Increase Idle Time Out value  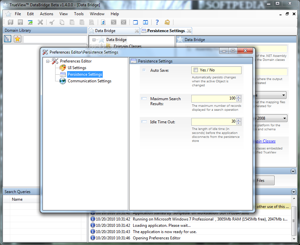pyautogui.click(x=239, y=120)
